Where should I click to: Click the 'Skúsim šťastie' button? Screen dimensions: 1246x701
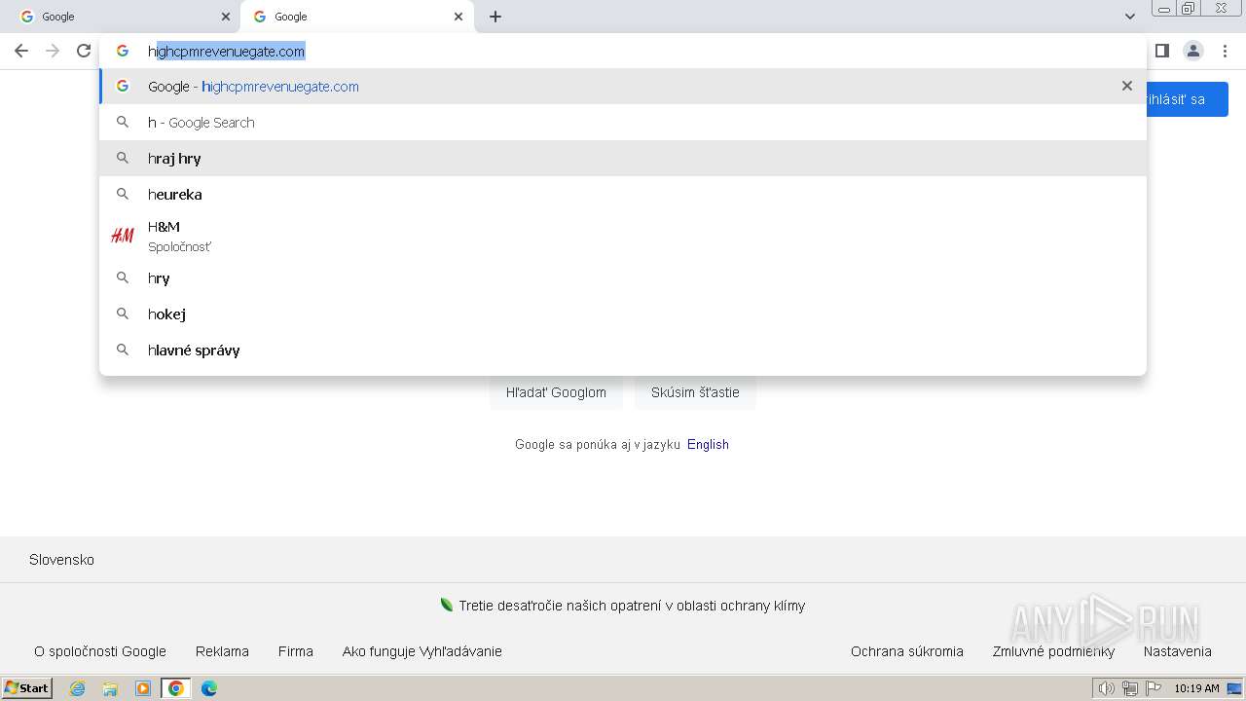pos(695,392)
